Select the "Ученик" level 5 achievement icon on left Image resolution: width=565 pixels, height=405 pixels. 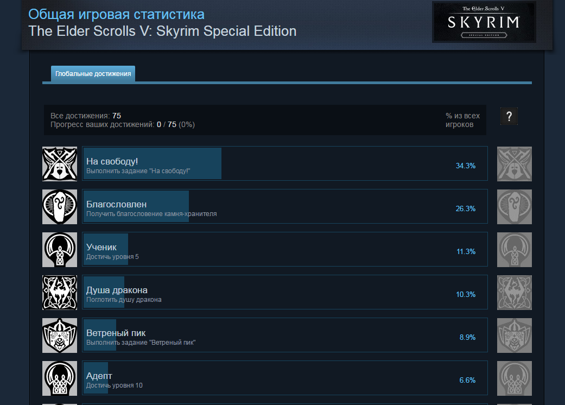pyautogui.click(x=59, y=249)
